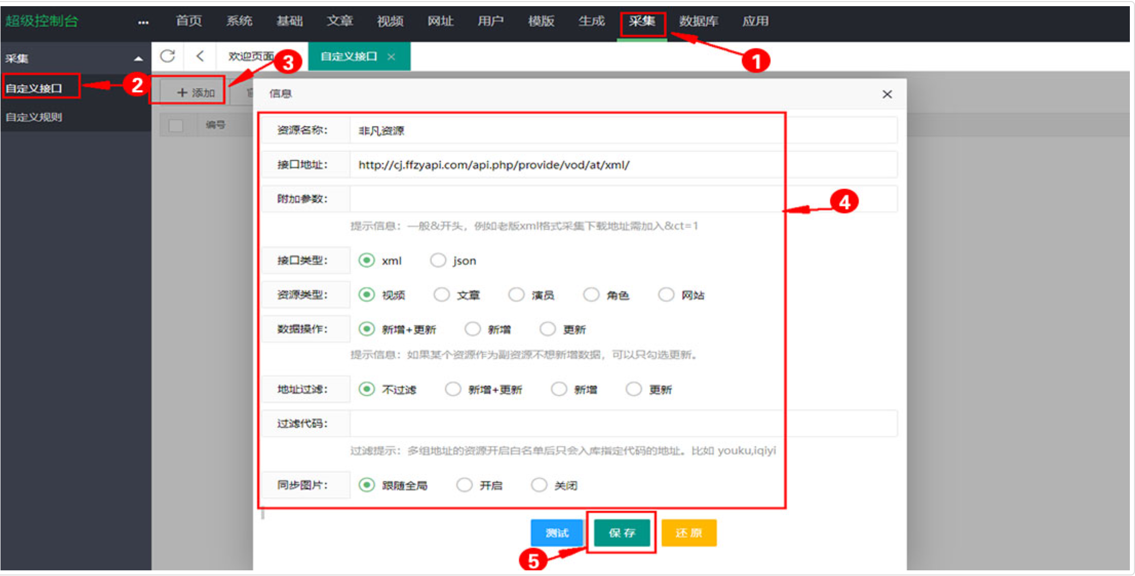Screen dimensions: 1135x576
Task: Select 开启 for 同步图片
Action: click(464, 485)
